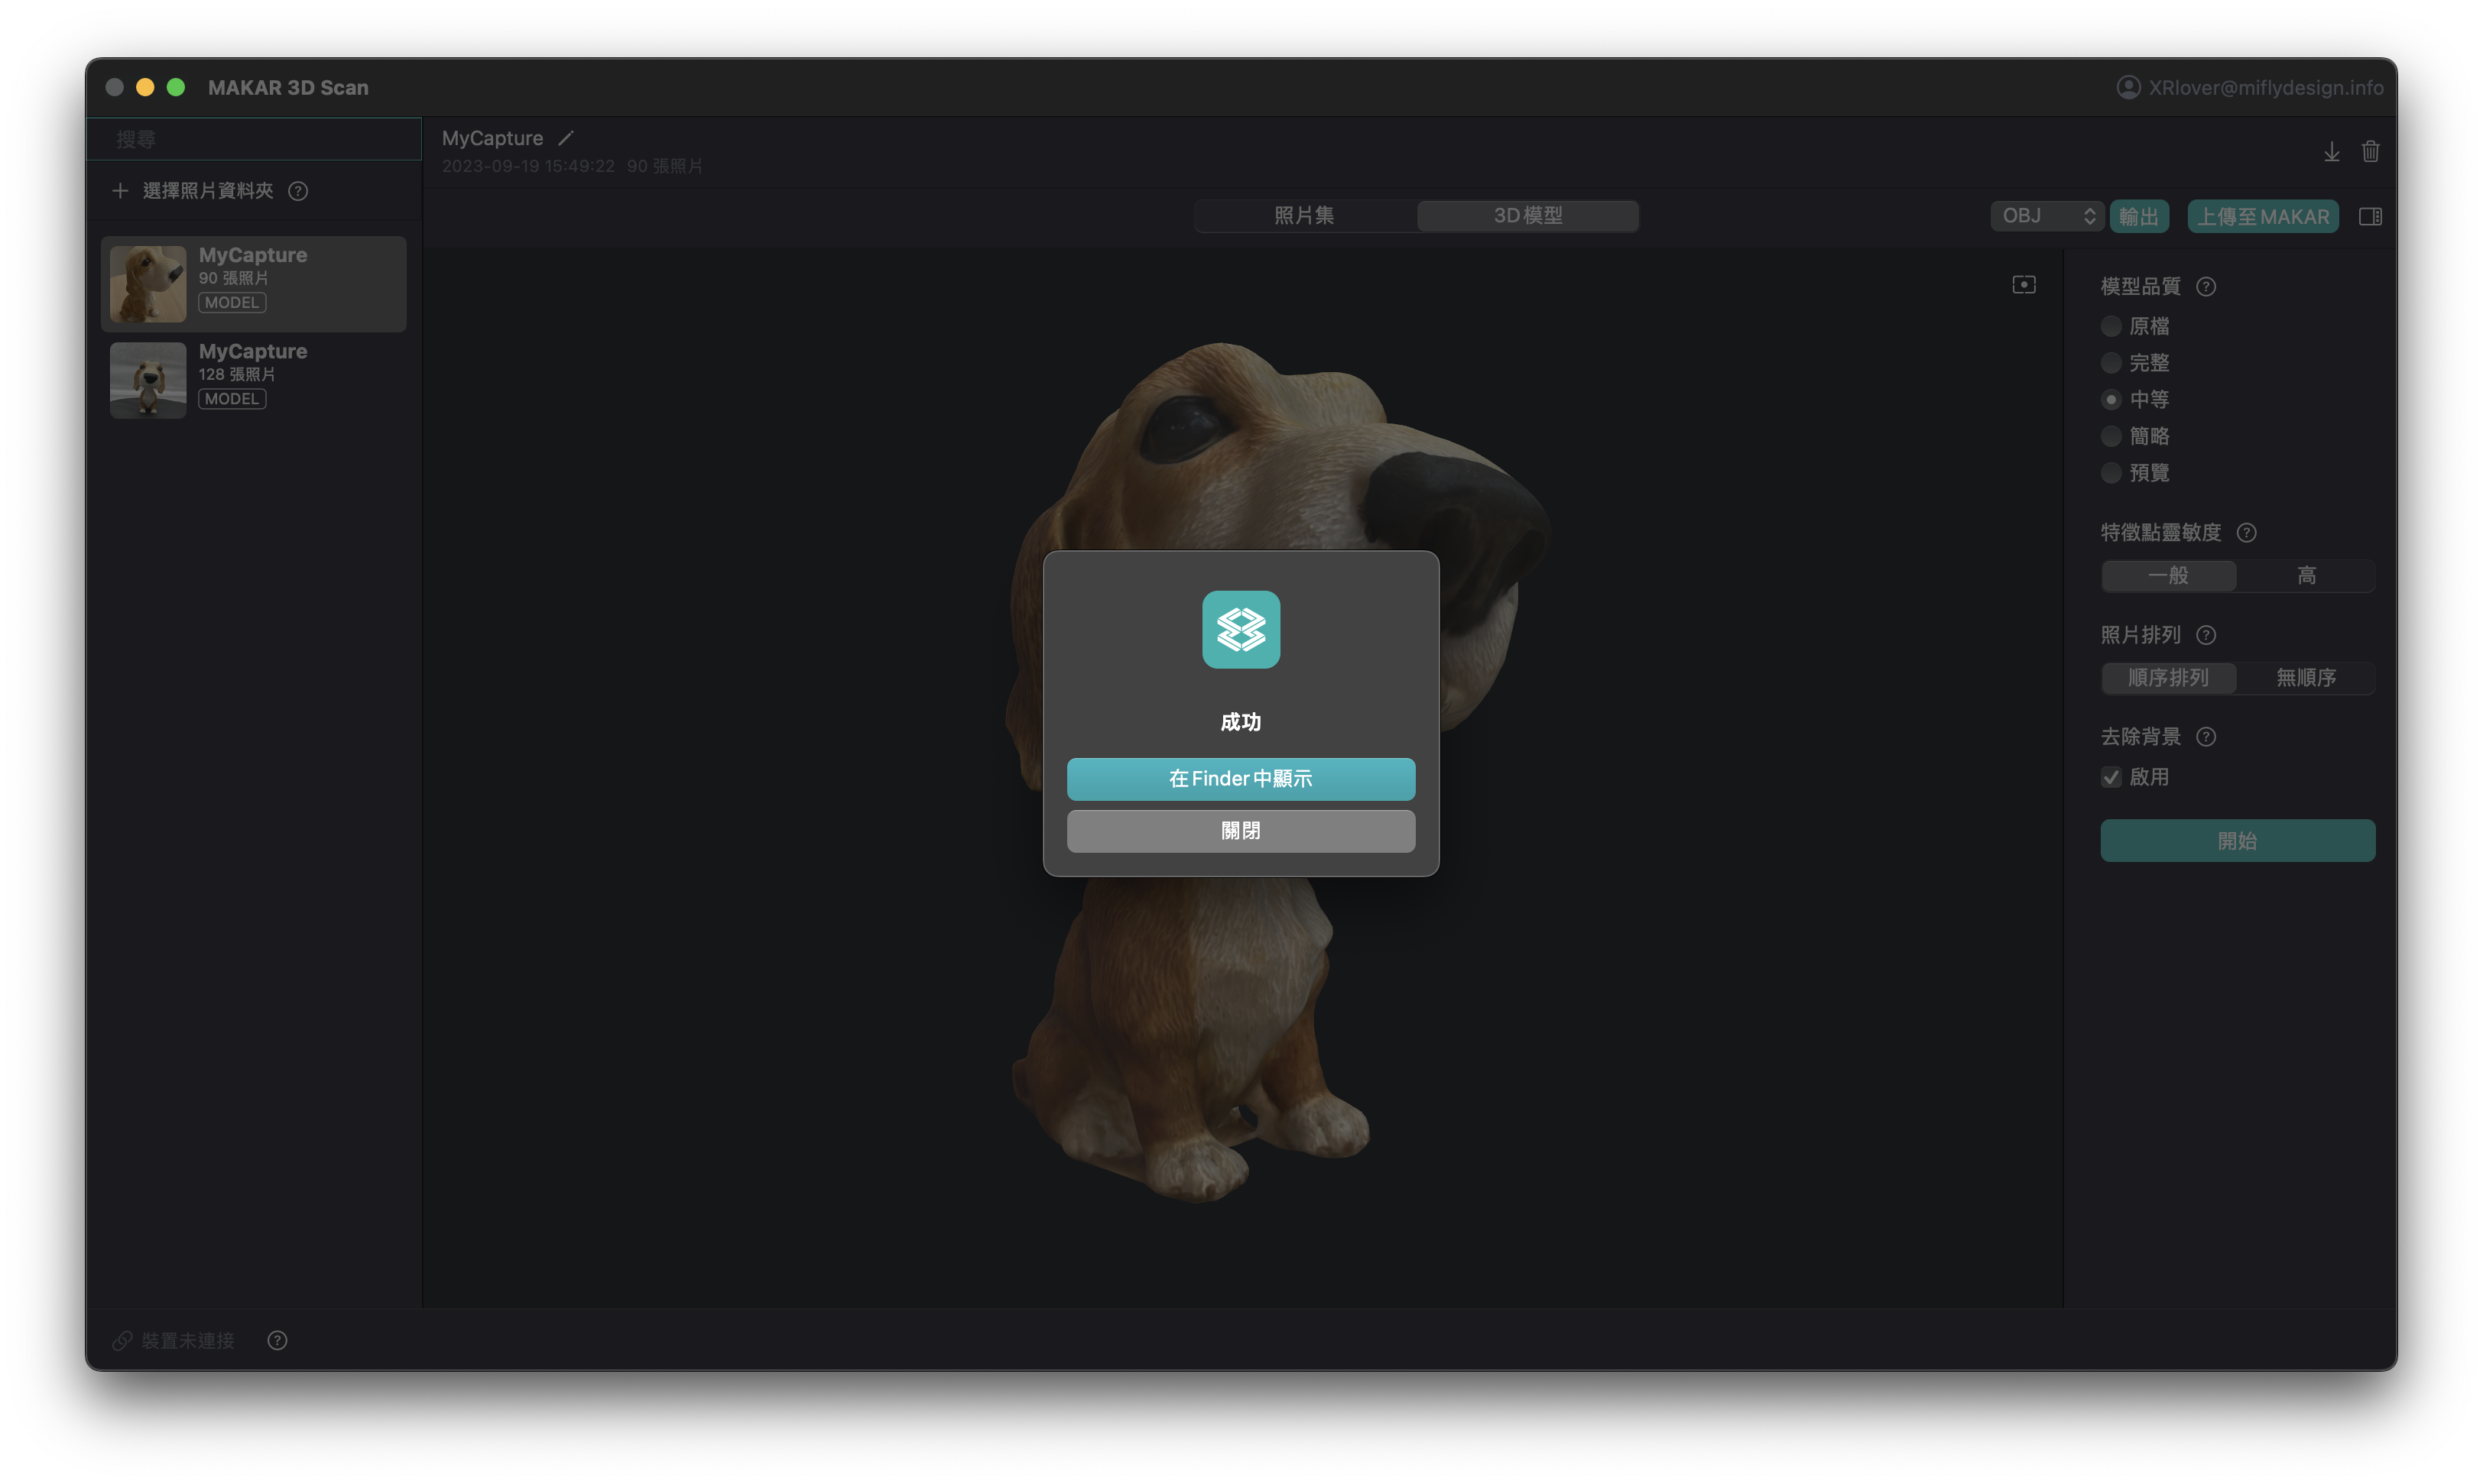The width and height of the screenshot is (2483, 1484).
Task: Toggle the right sidebar panel icon
Action: 2370,217
